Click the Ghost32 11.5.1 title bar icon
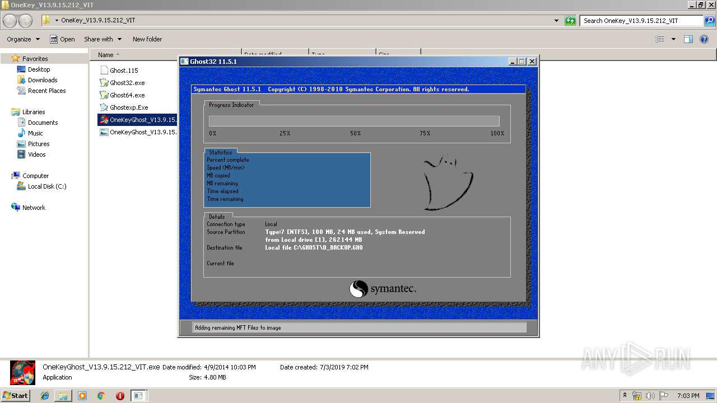The height and width of the screenshot is (403, 717). coord(184,62)
